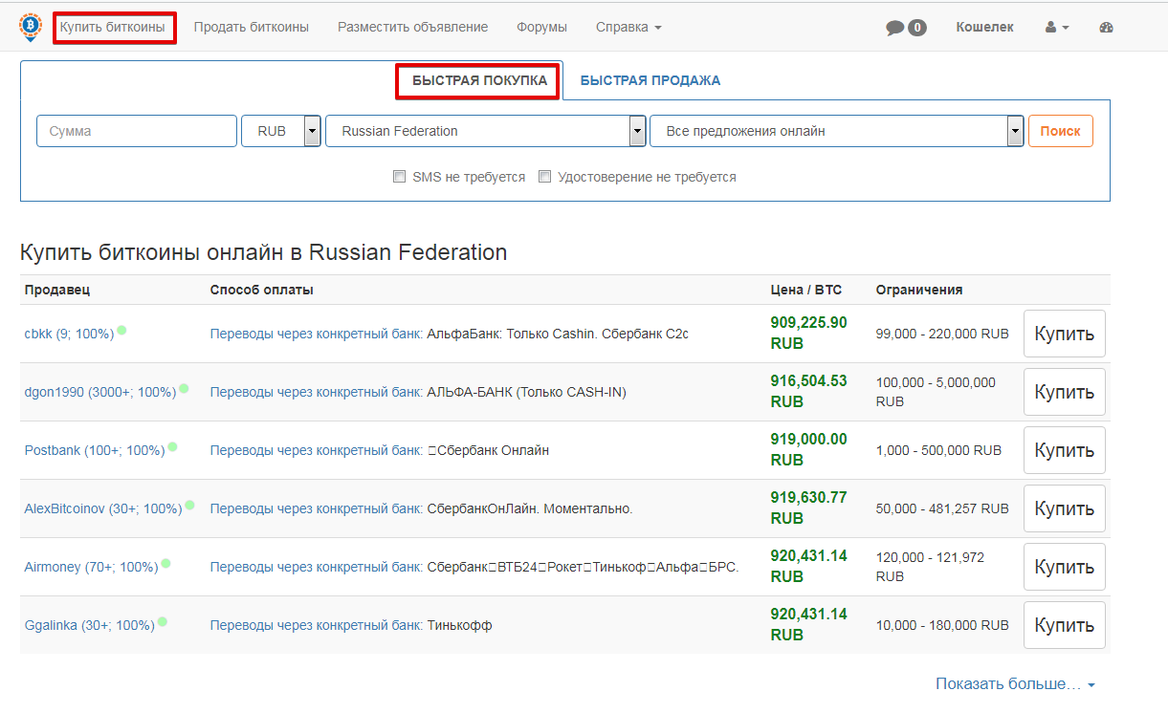Open seller dgon1990 profile link
Screen dimensions: 1168x713
(100, 392)
